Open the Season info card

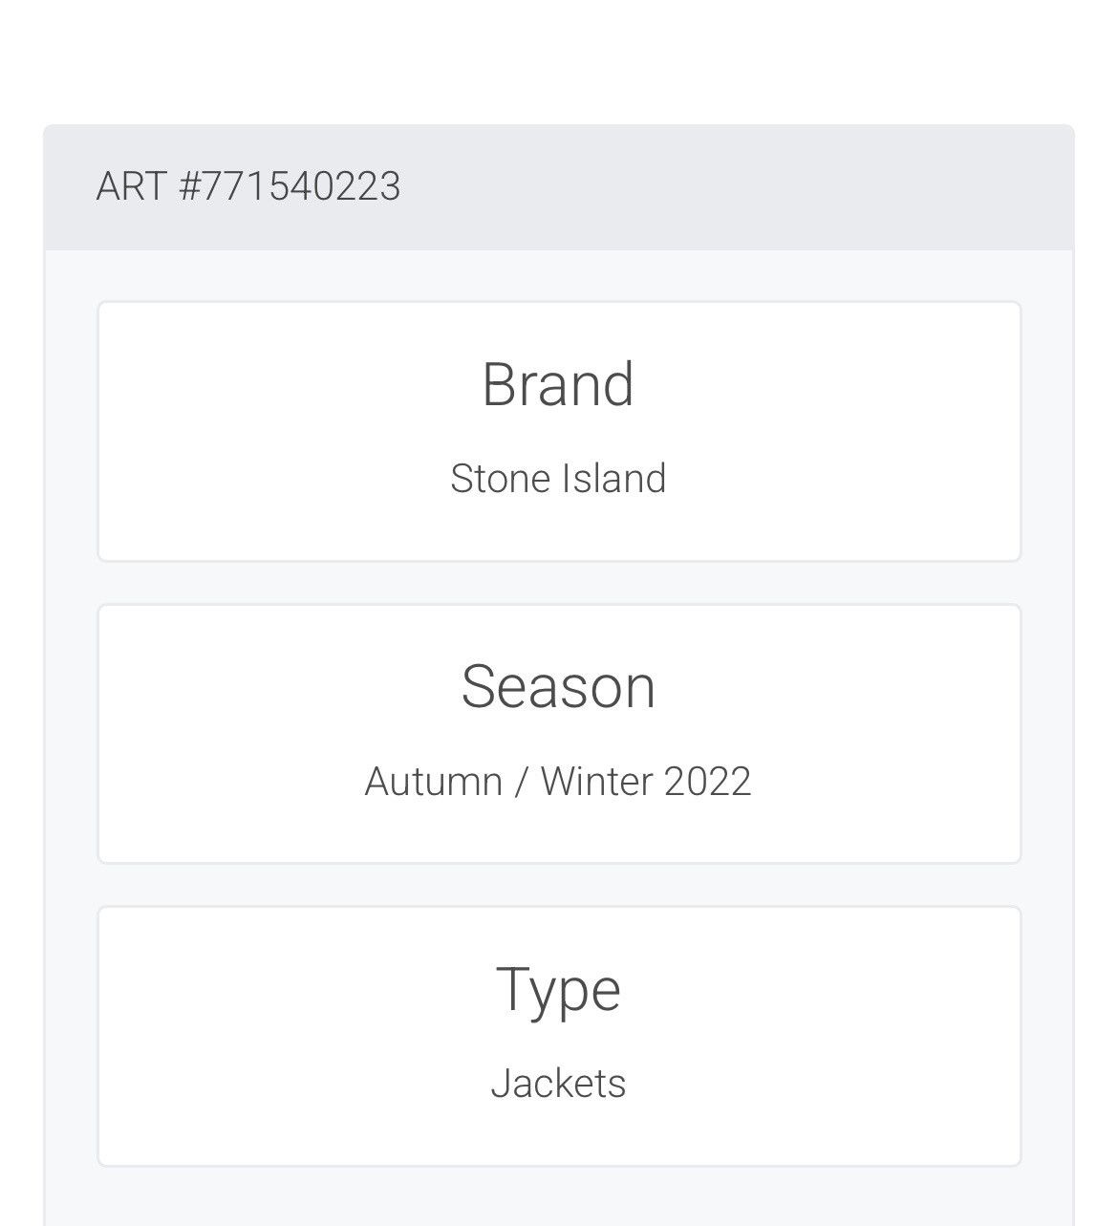[x=559, y=734]
